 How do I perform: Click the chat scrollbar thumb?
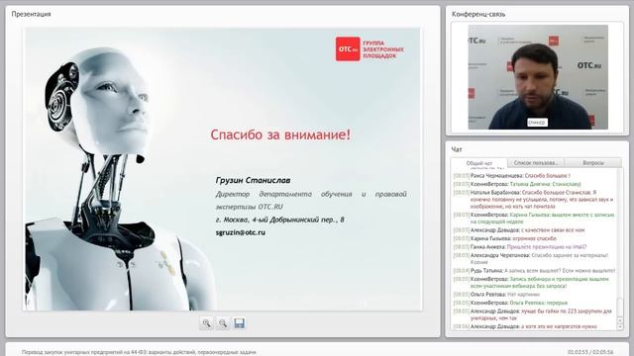620,308
